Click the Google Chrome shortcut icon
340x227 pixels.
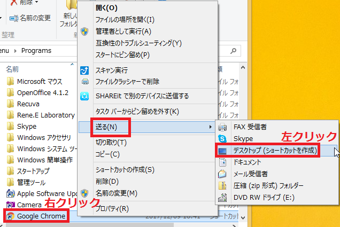coord(10,216)
